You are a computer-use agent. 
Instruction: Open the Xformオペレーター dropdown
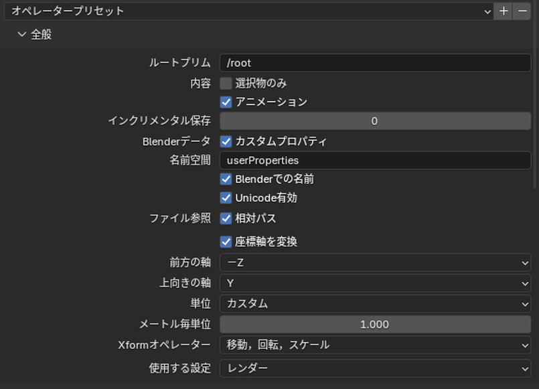pos(375,345)
